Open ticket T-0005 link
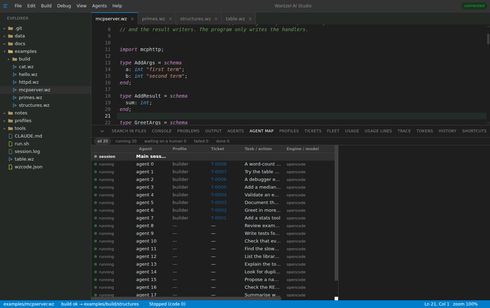The height and width of the screenshot is (308, 490). (219, 187)
